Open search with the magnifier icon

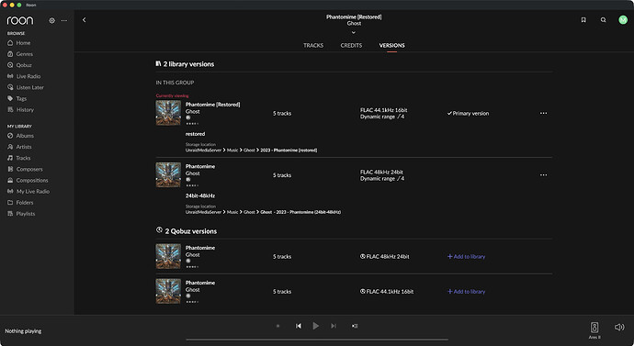click(604, 20)
